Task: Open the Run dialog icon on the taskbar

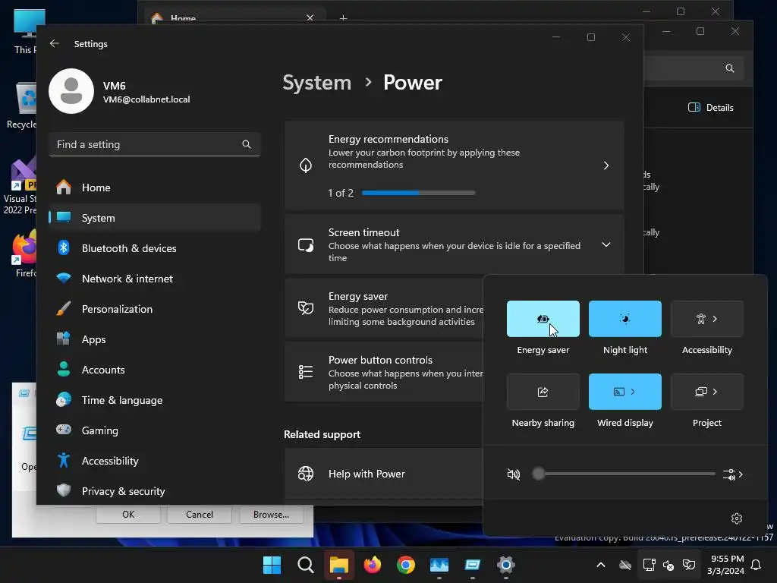Action: pyautogui.click(x=472, y=565)
